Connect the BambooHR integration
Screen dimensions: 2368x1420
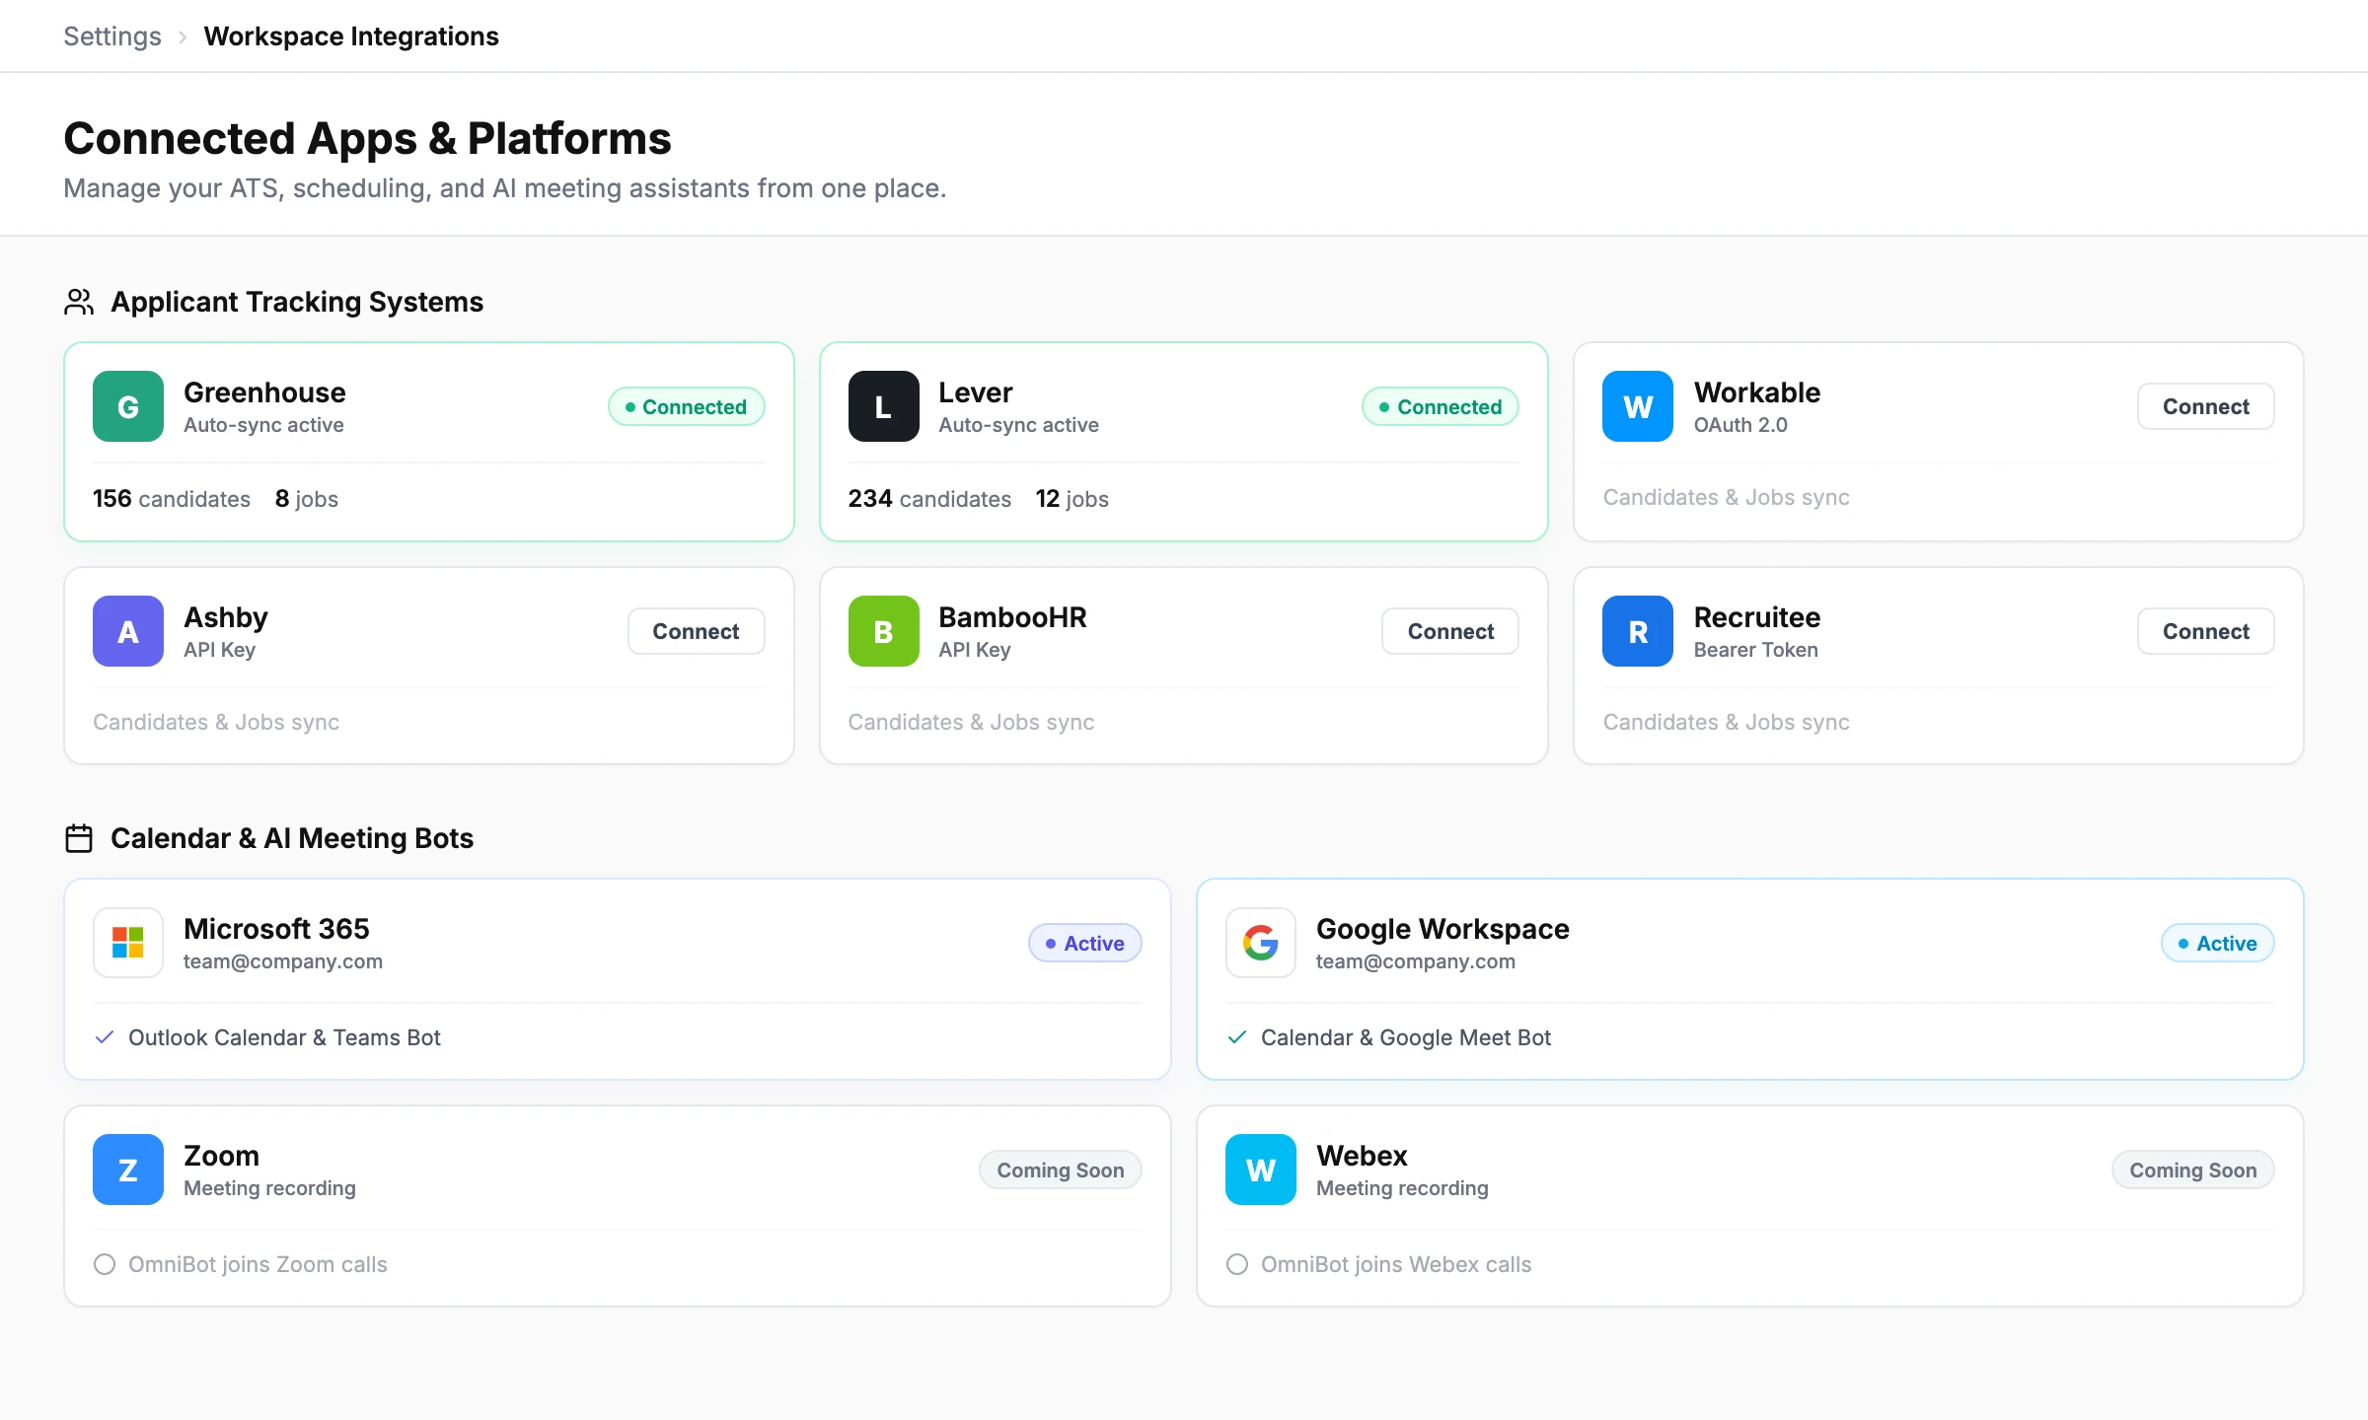[1450, 631]
